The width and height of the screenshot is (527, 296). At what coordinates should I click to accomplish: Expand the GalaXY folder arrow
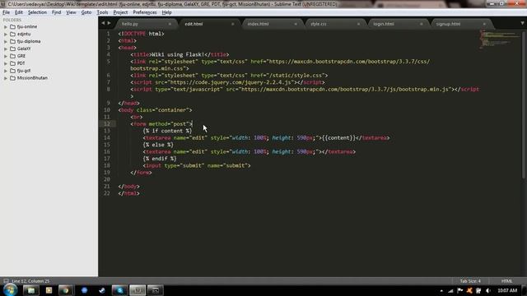point(6,49)
